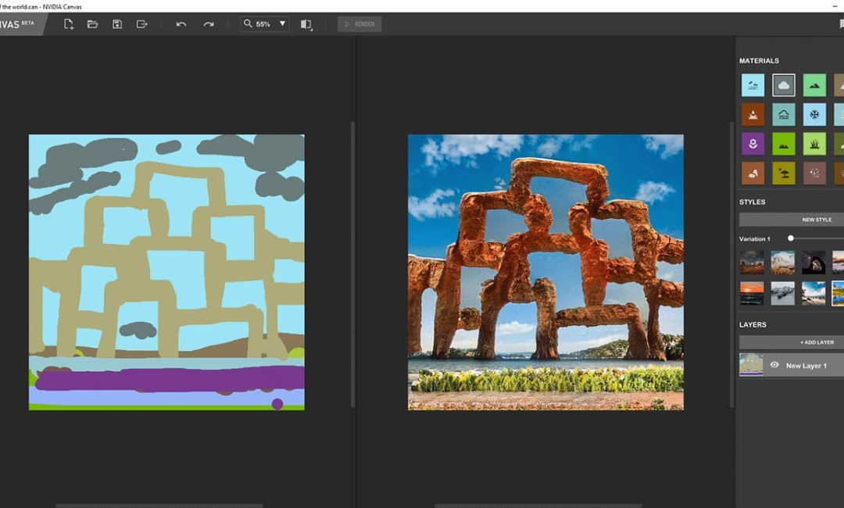Select the Snow material with snowflake icon
This screenshot has width=844, height=508.
coord(814,114)
